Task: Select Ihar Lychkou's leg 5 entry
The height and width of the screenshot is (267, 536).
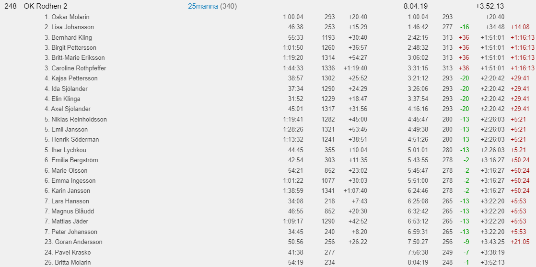Action: [65, 150]
